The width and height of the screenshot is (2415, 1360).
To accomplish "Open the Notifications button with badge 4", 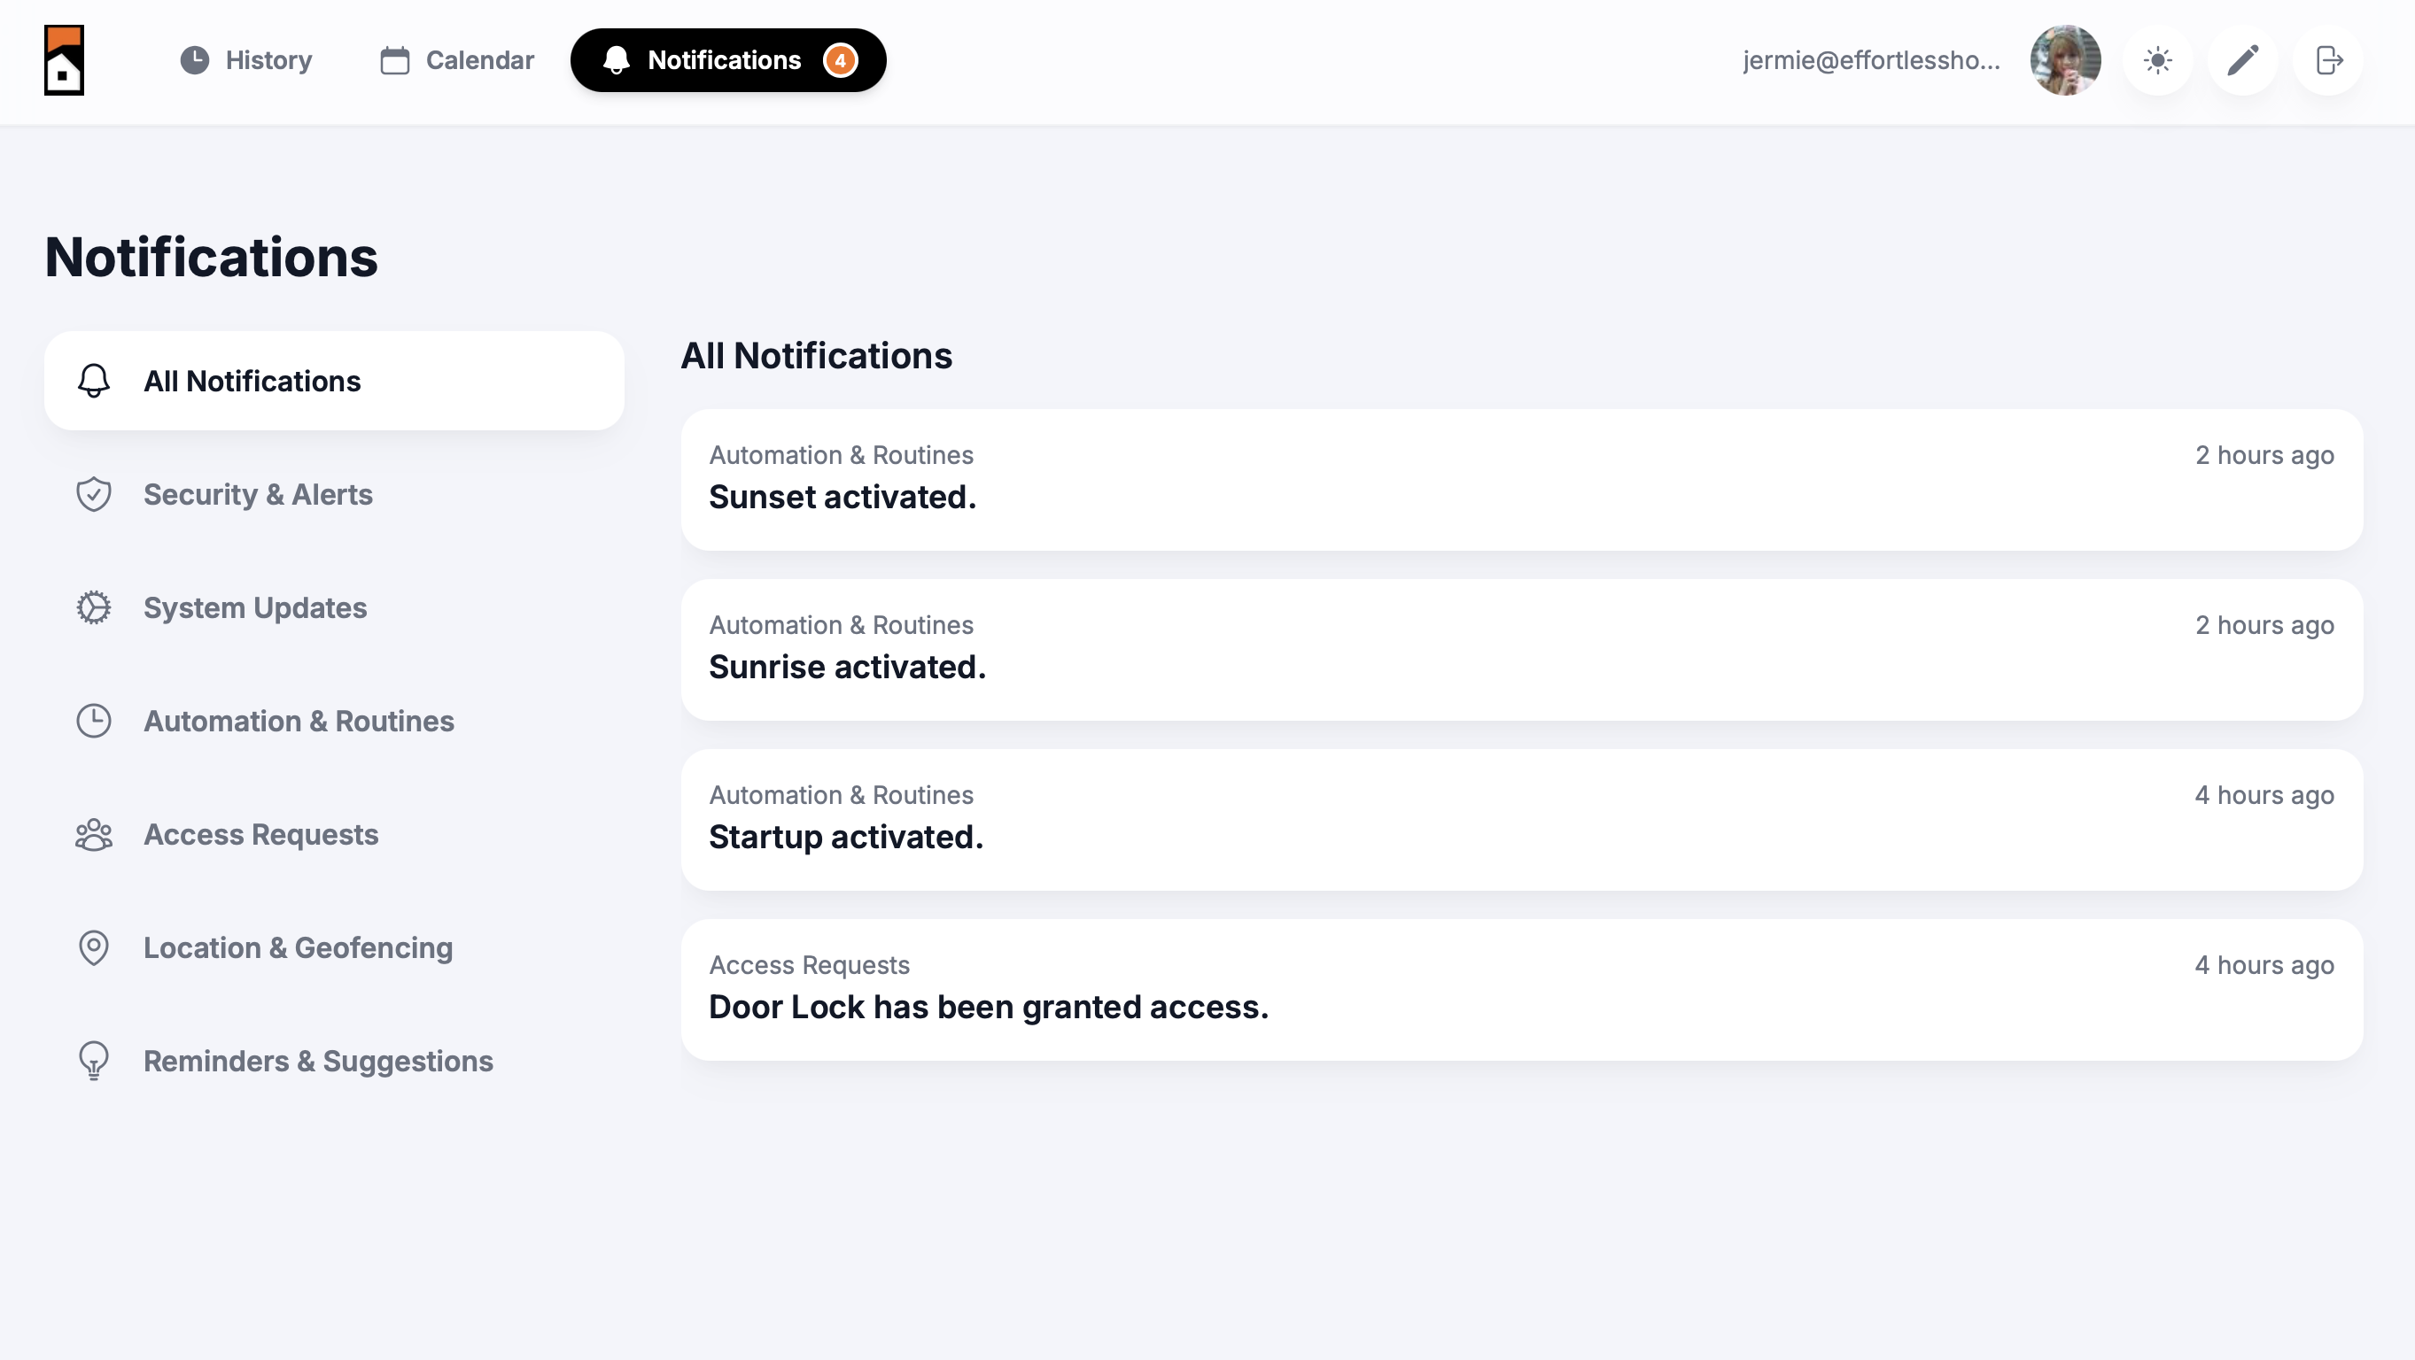I will (728, 60).
